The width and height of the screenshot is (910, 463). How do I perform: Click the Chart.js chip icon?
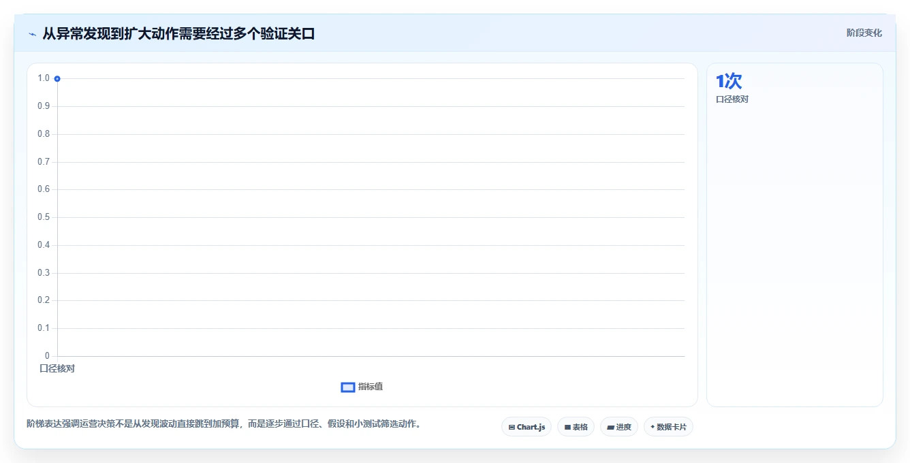512,428
